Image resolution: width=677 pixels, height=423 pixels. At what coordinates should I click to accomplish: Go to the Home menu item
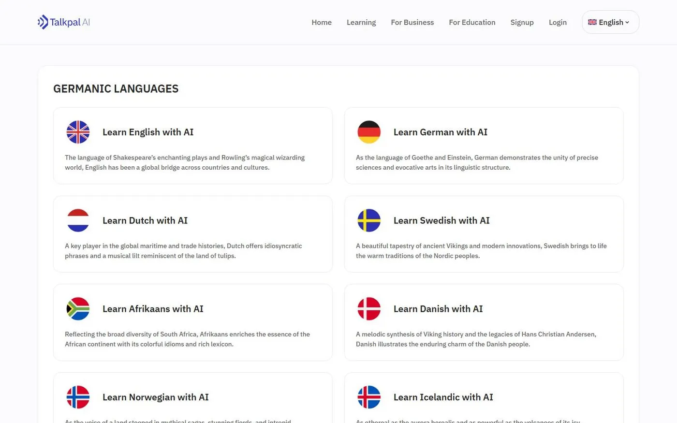coord(322,22)
